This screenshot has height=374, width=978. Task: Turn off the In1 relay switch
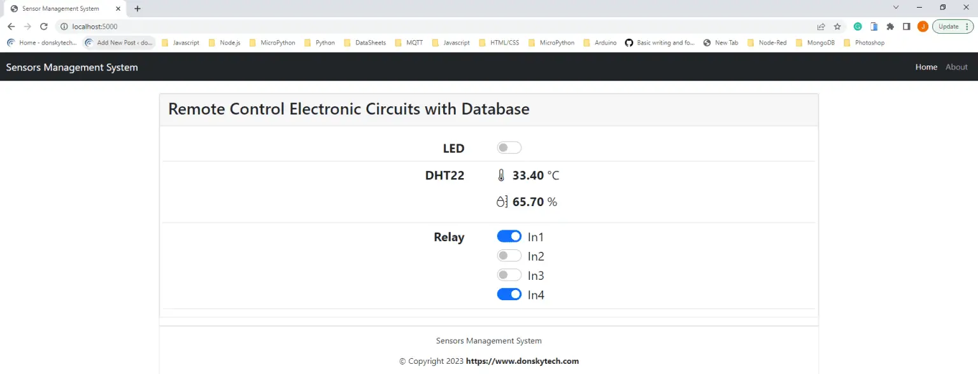509,236
